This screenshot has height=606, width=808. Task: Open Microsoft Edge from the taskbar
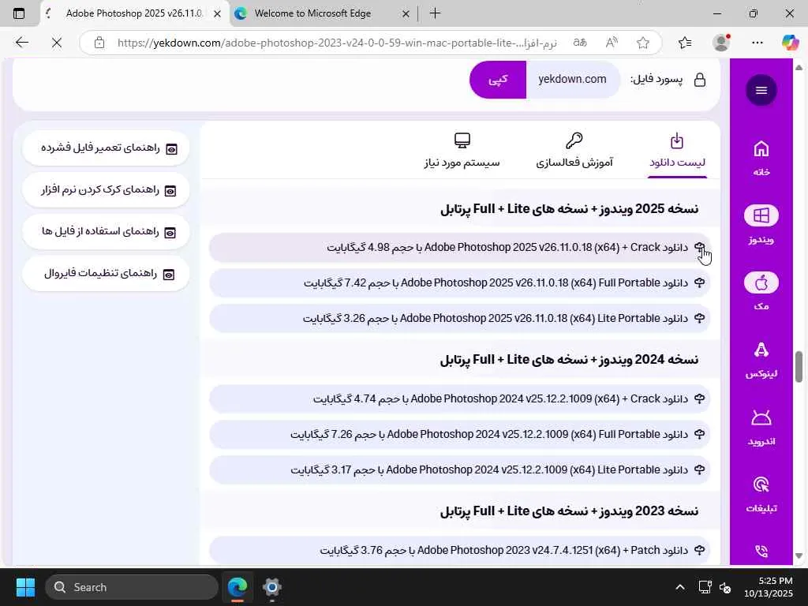[x=238, y=587]
